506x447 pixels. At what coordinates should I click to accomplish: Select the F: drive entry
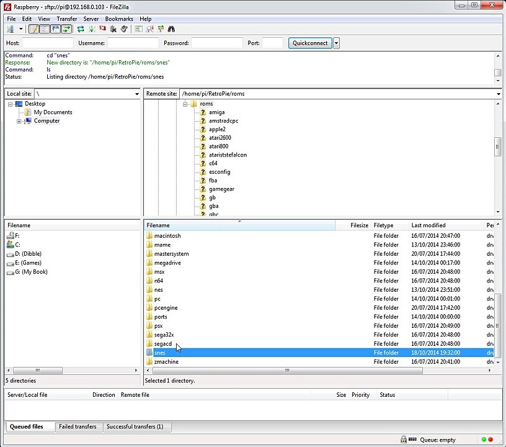click(x=17, y=236)
